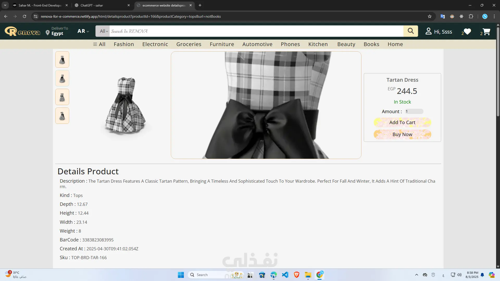The height and width of the screenshot is (281, 500).
Task: Click the Renova logo
Action: coord(22,31)
